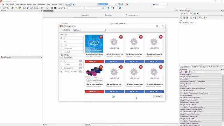Click the Pause icon in main toolbar

[x=52, y=8]
